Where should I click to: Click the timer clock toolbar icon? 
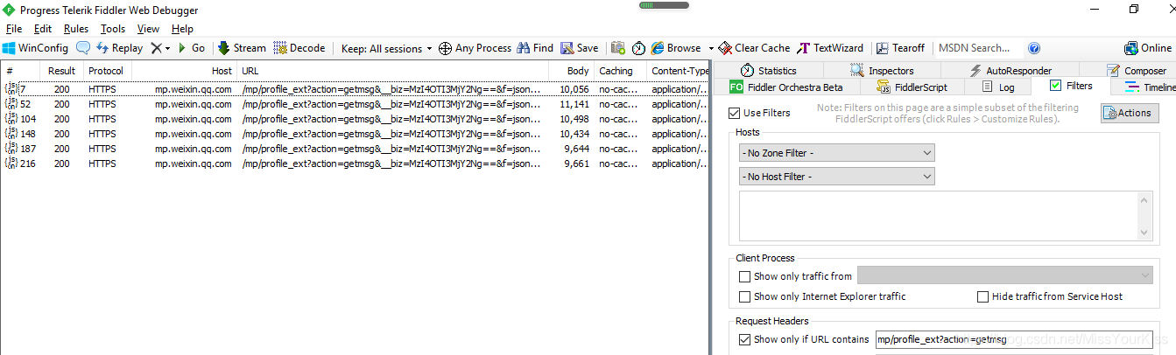pyautogui.click(x=638, y=48)
